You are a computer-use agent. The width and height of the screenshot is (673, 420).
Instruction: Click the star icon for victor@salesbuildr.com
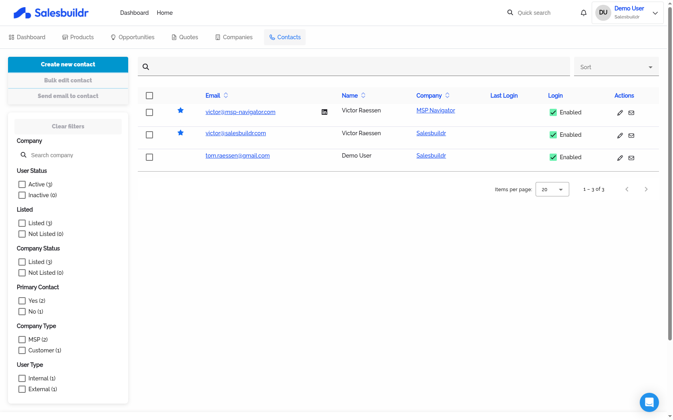tap(181, 133)
